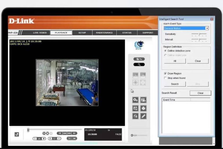Click the open record icon left of playback

point(17,134)
